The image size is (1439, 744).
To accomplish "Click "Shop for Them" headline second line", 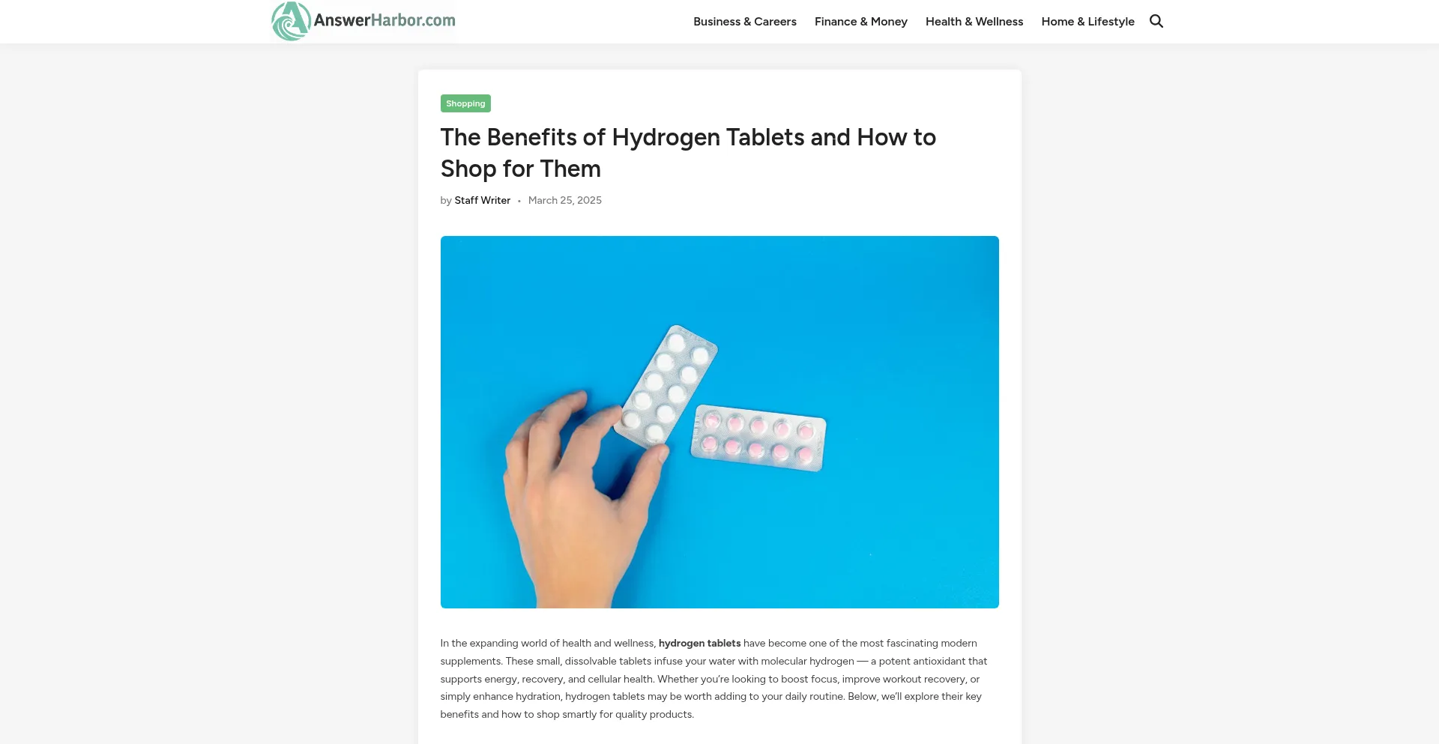I will click(x=520, y=169).
